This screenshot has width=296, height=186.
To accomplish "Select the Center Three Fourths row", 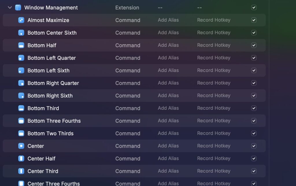I will point(53,183).
